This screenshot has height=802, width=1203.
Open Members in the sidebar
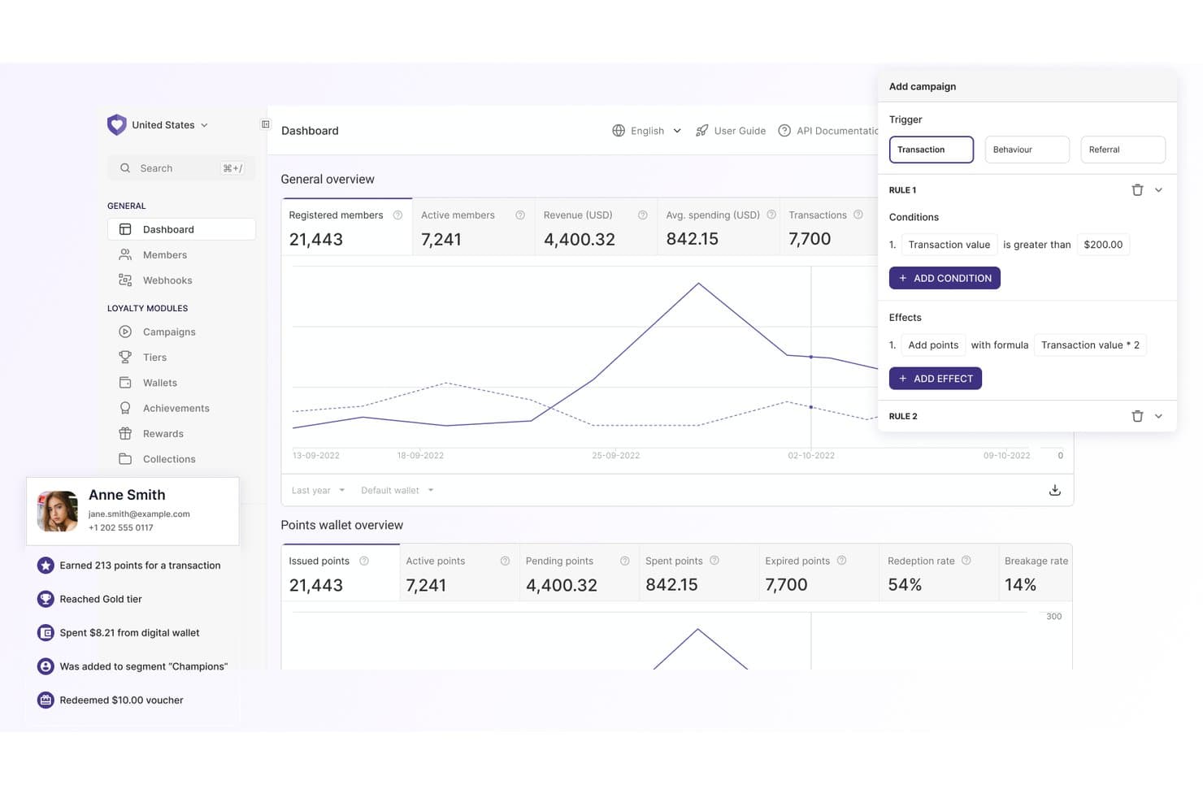tap(181, 255)
